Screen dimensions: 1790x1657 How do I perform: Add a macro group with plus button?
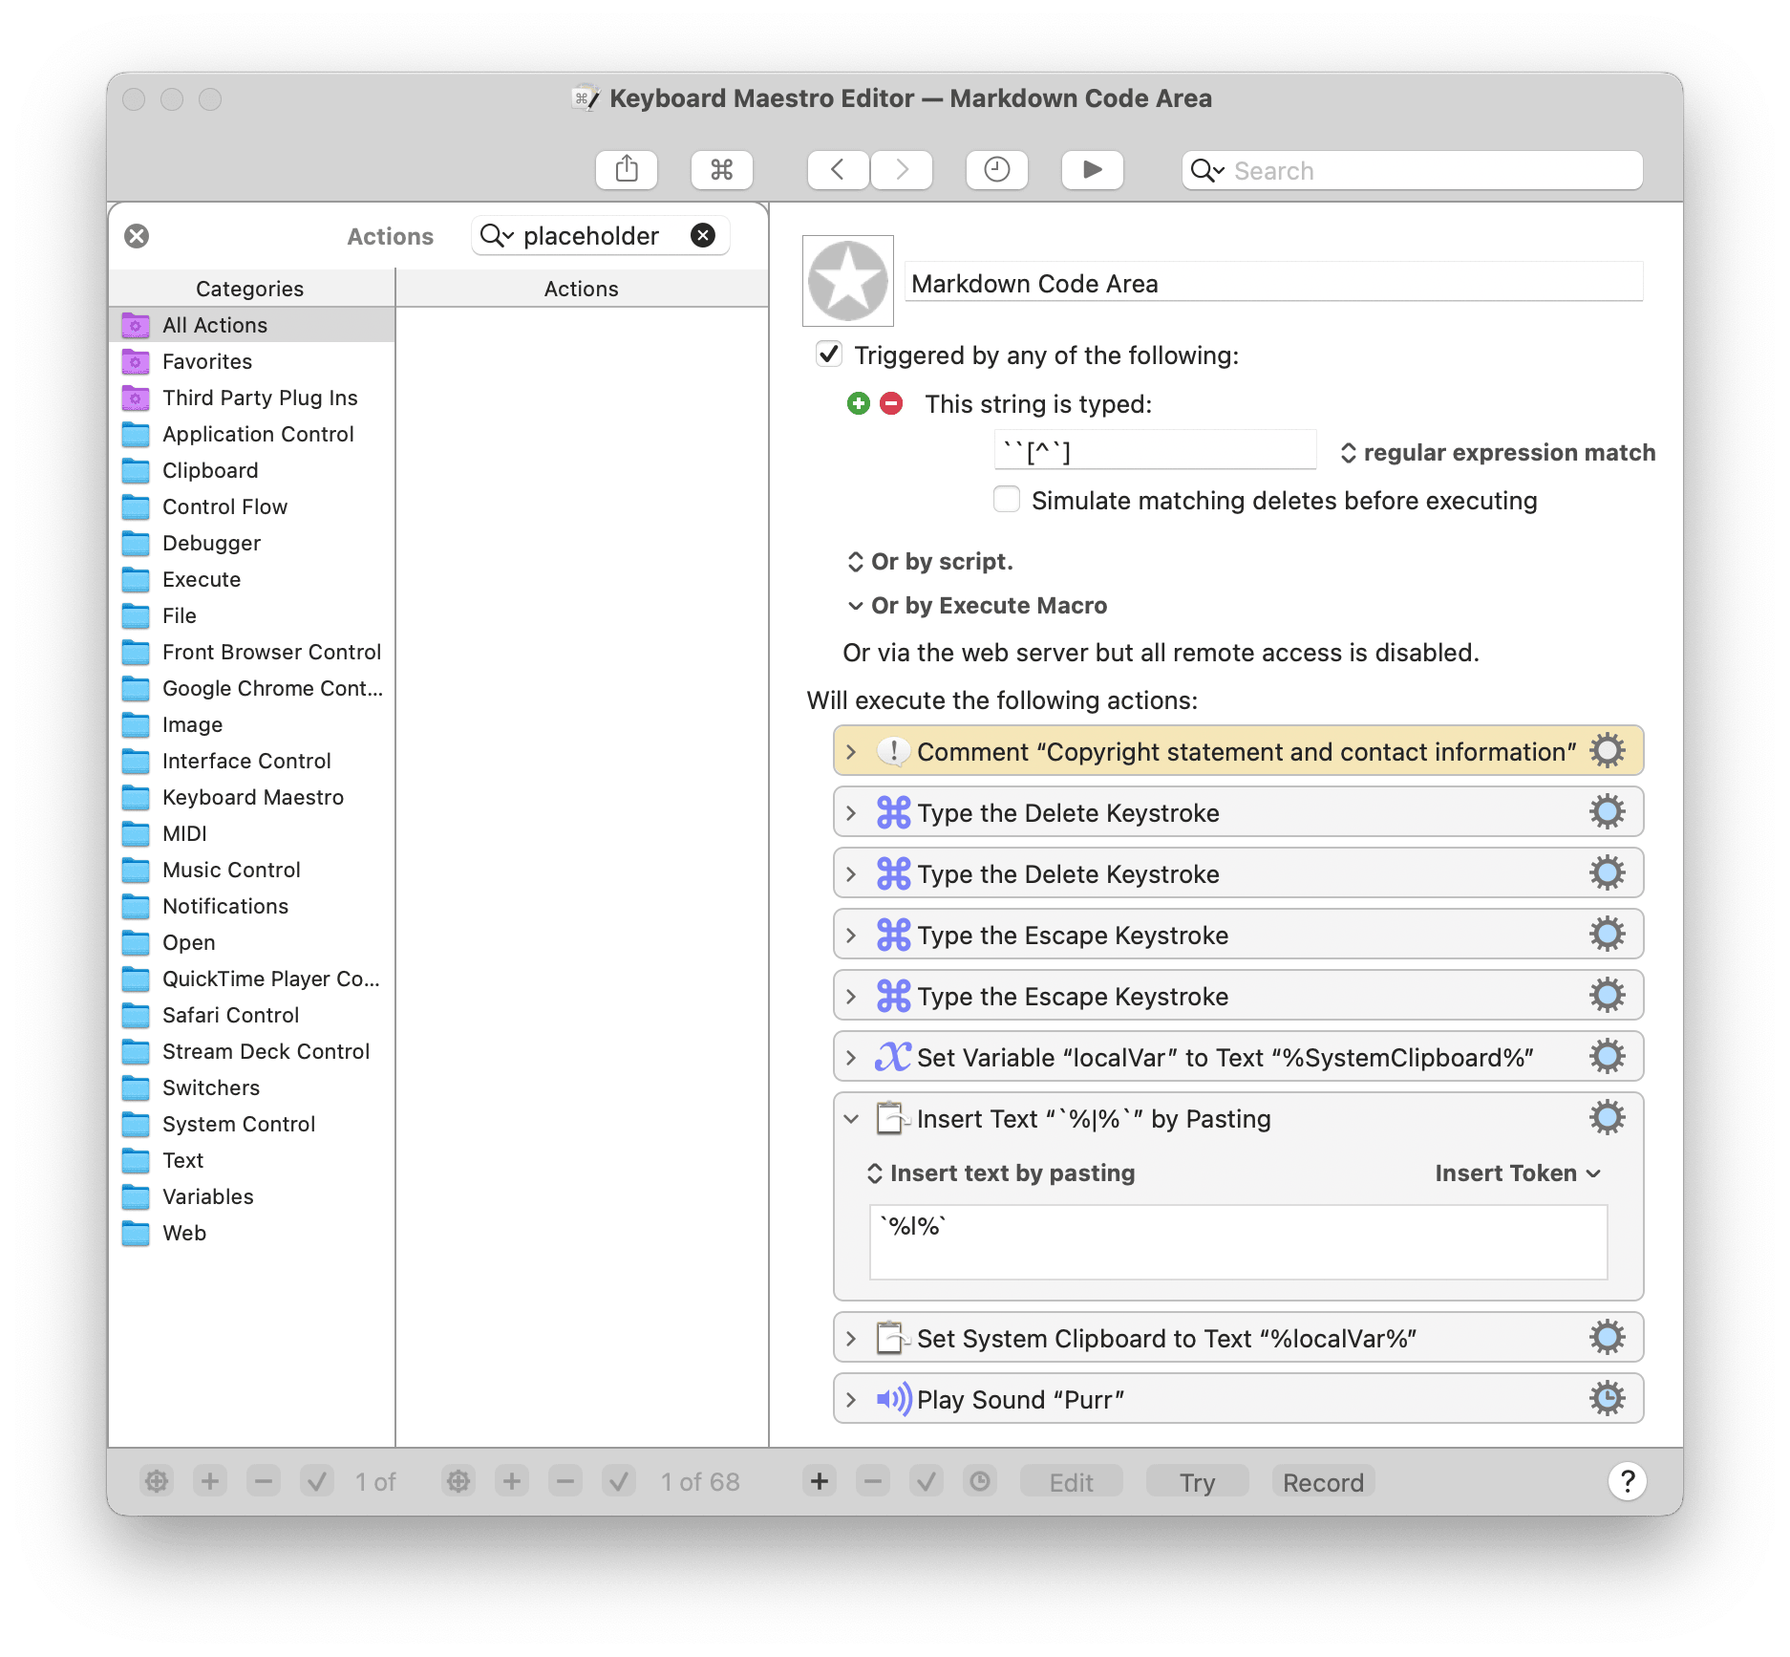tap(210, 1481)
